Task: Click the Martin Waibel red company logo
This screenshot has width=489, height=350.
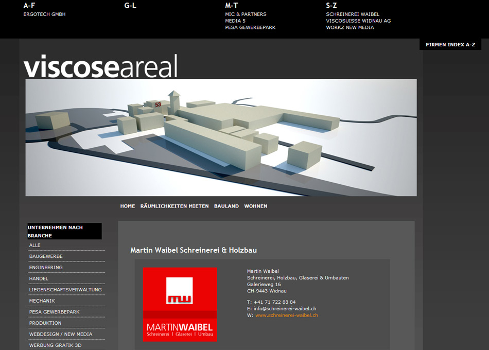Action: (x=180, y=305)
